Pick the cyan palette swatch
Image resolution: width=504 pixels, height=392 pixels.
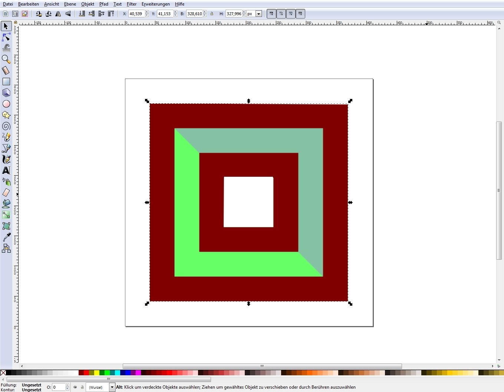pos(118,373)
